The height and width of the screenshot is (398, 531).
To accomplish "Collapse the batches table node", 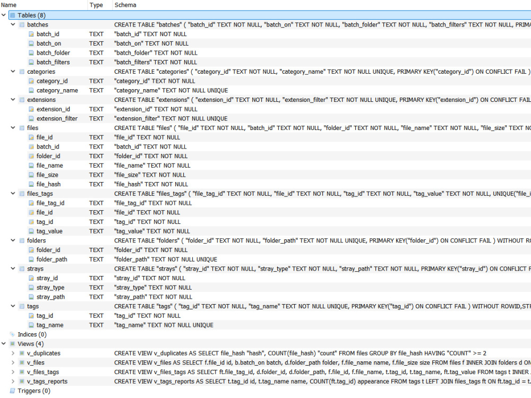I will click(x=13, y=24).
